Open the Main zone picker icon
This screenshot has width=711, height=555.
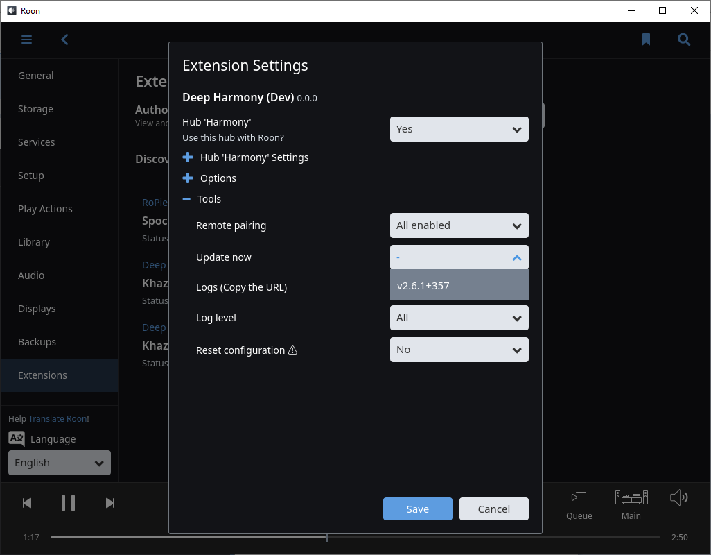pos(631,497)
